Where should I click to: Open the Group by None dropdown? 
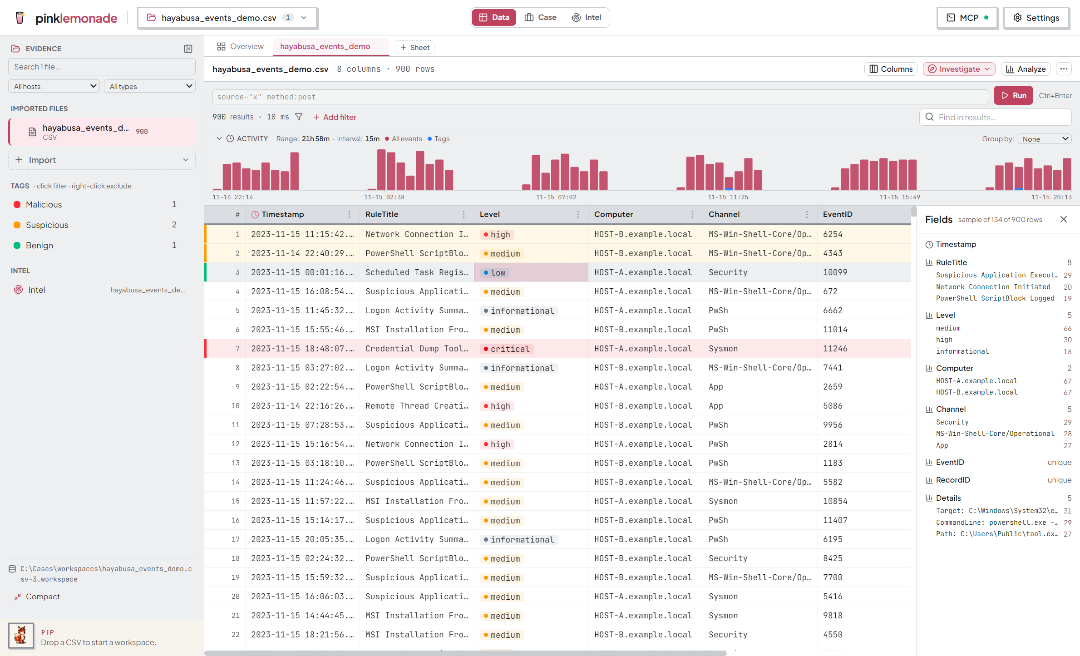[1044, 139]
